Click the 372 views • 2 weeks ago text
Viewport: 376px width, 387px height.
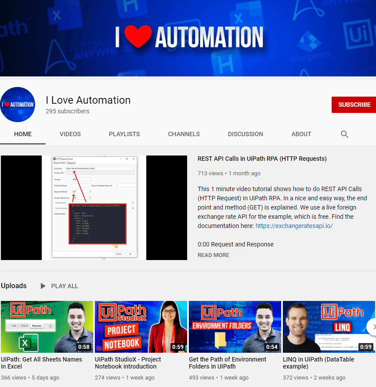(314, 377)
